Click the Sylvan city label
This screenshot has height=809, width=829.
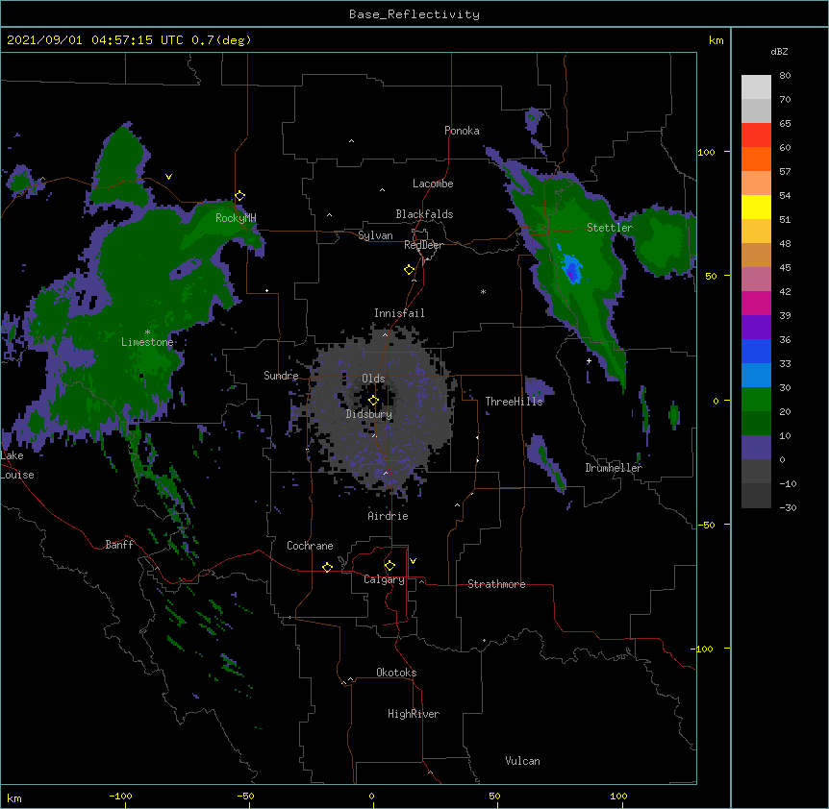point(375,235)
